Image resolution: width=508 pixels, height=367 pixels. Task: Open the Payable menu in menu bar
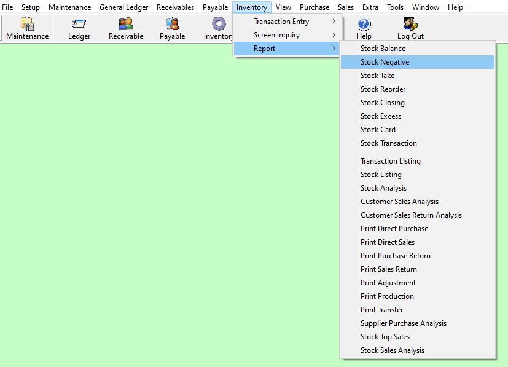tap(216, 7)
